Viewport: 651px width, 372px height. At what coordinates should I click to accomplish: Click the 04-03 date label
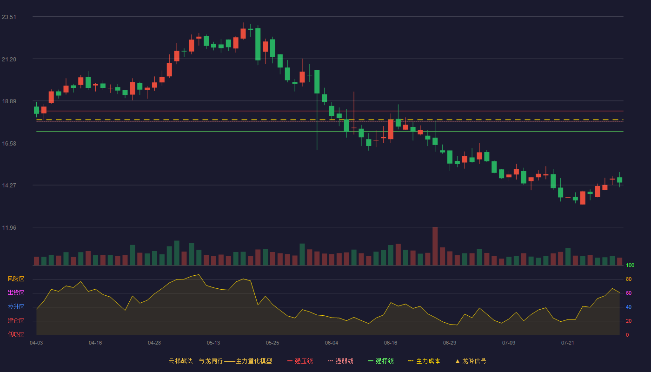(x=36, y=343)
